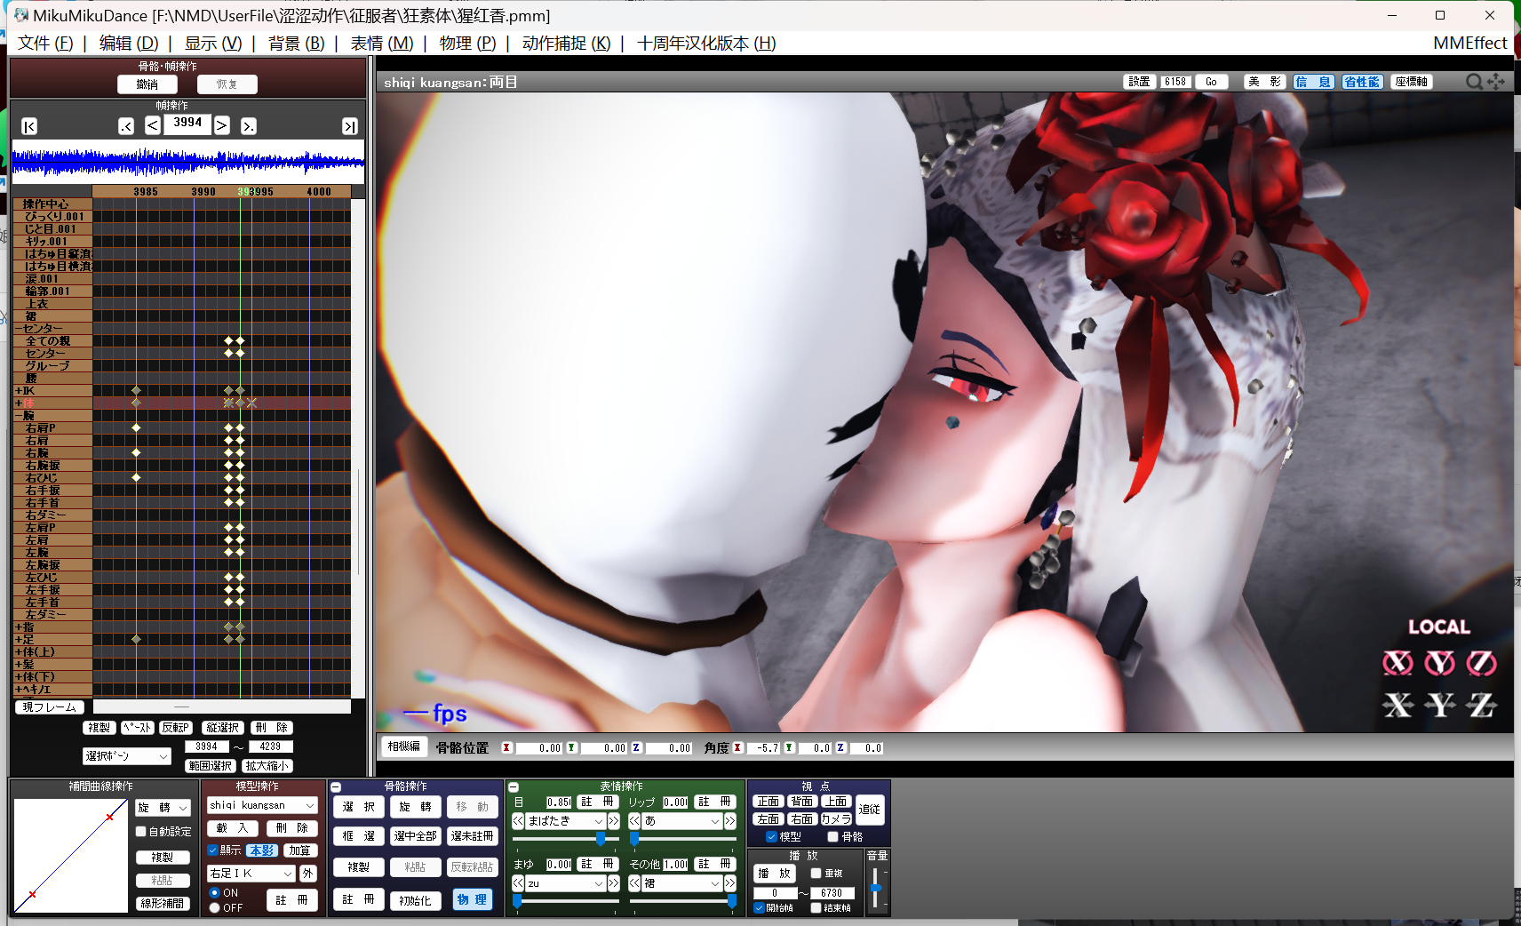Screen dimensions: 1521x926
Task: Click the local Z rotation gizmo icon
Action: click(1481, 663)
